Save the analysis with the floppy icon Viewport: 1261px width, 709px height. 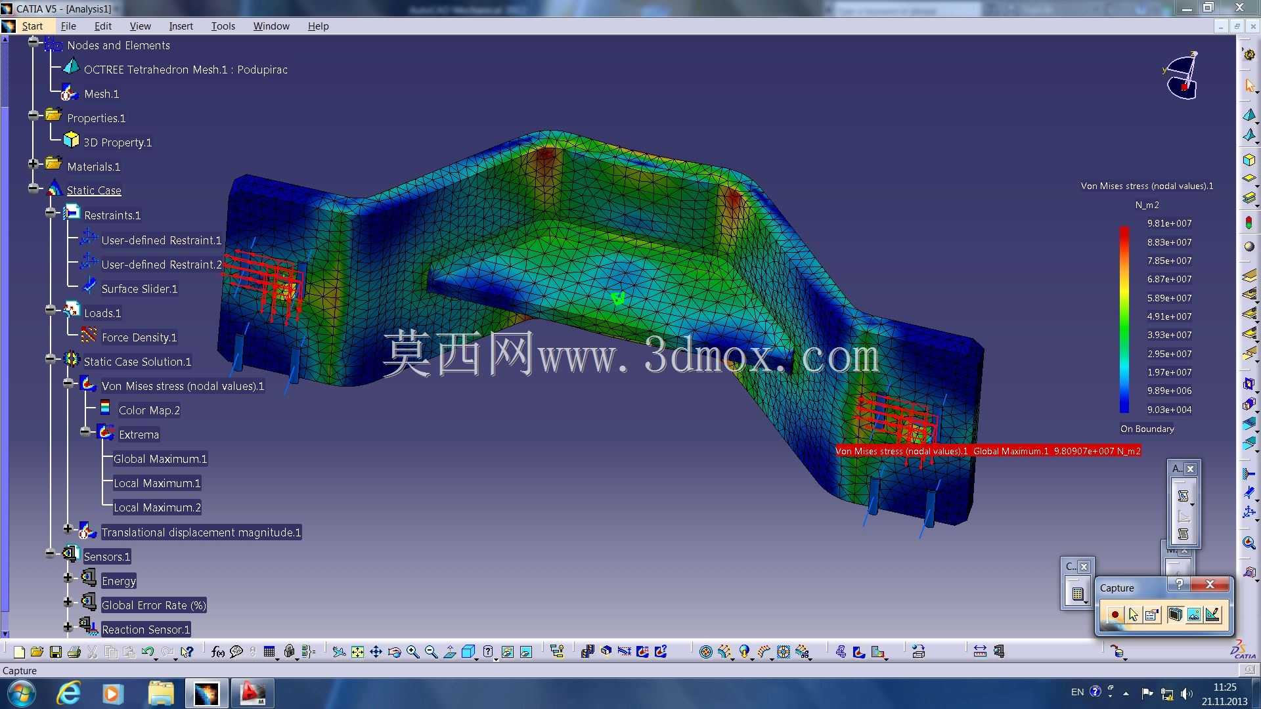(x=56, y=652)
